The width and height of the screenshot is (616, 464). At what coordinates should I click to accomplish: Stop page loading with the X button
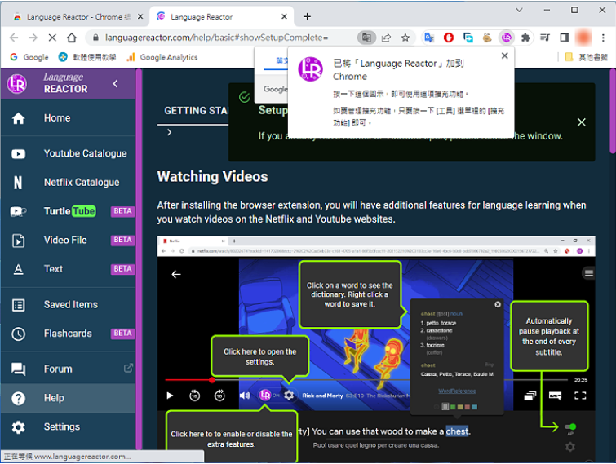52,38
